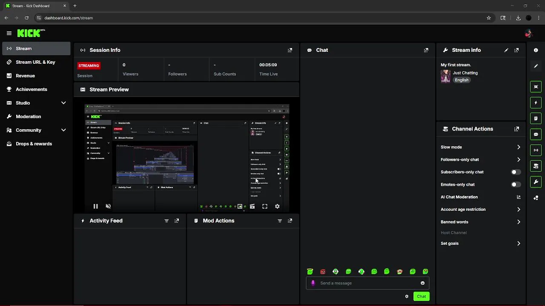Filter the Mod Actions list
The image size is (545, 306).
280,221
